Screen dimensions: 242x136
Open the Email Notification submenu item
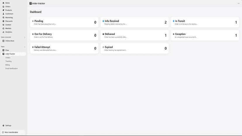(12, 69)
